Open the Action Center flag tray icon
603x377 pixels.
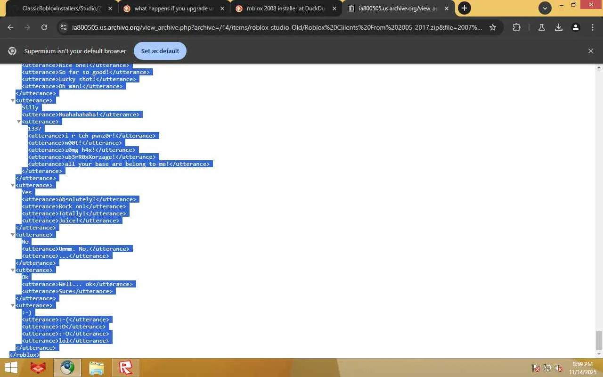tap(536, 368)
